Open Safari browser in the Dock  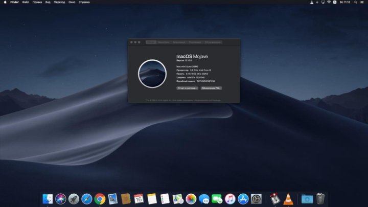[x=87, y=199]
